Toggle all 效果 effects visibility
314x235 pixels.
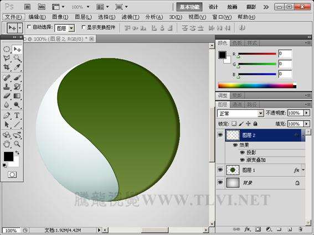click(x=235, y=145)
